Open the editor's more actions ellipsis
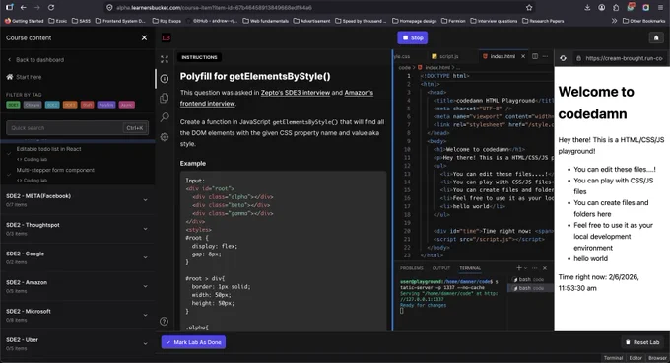 [545, 56]
